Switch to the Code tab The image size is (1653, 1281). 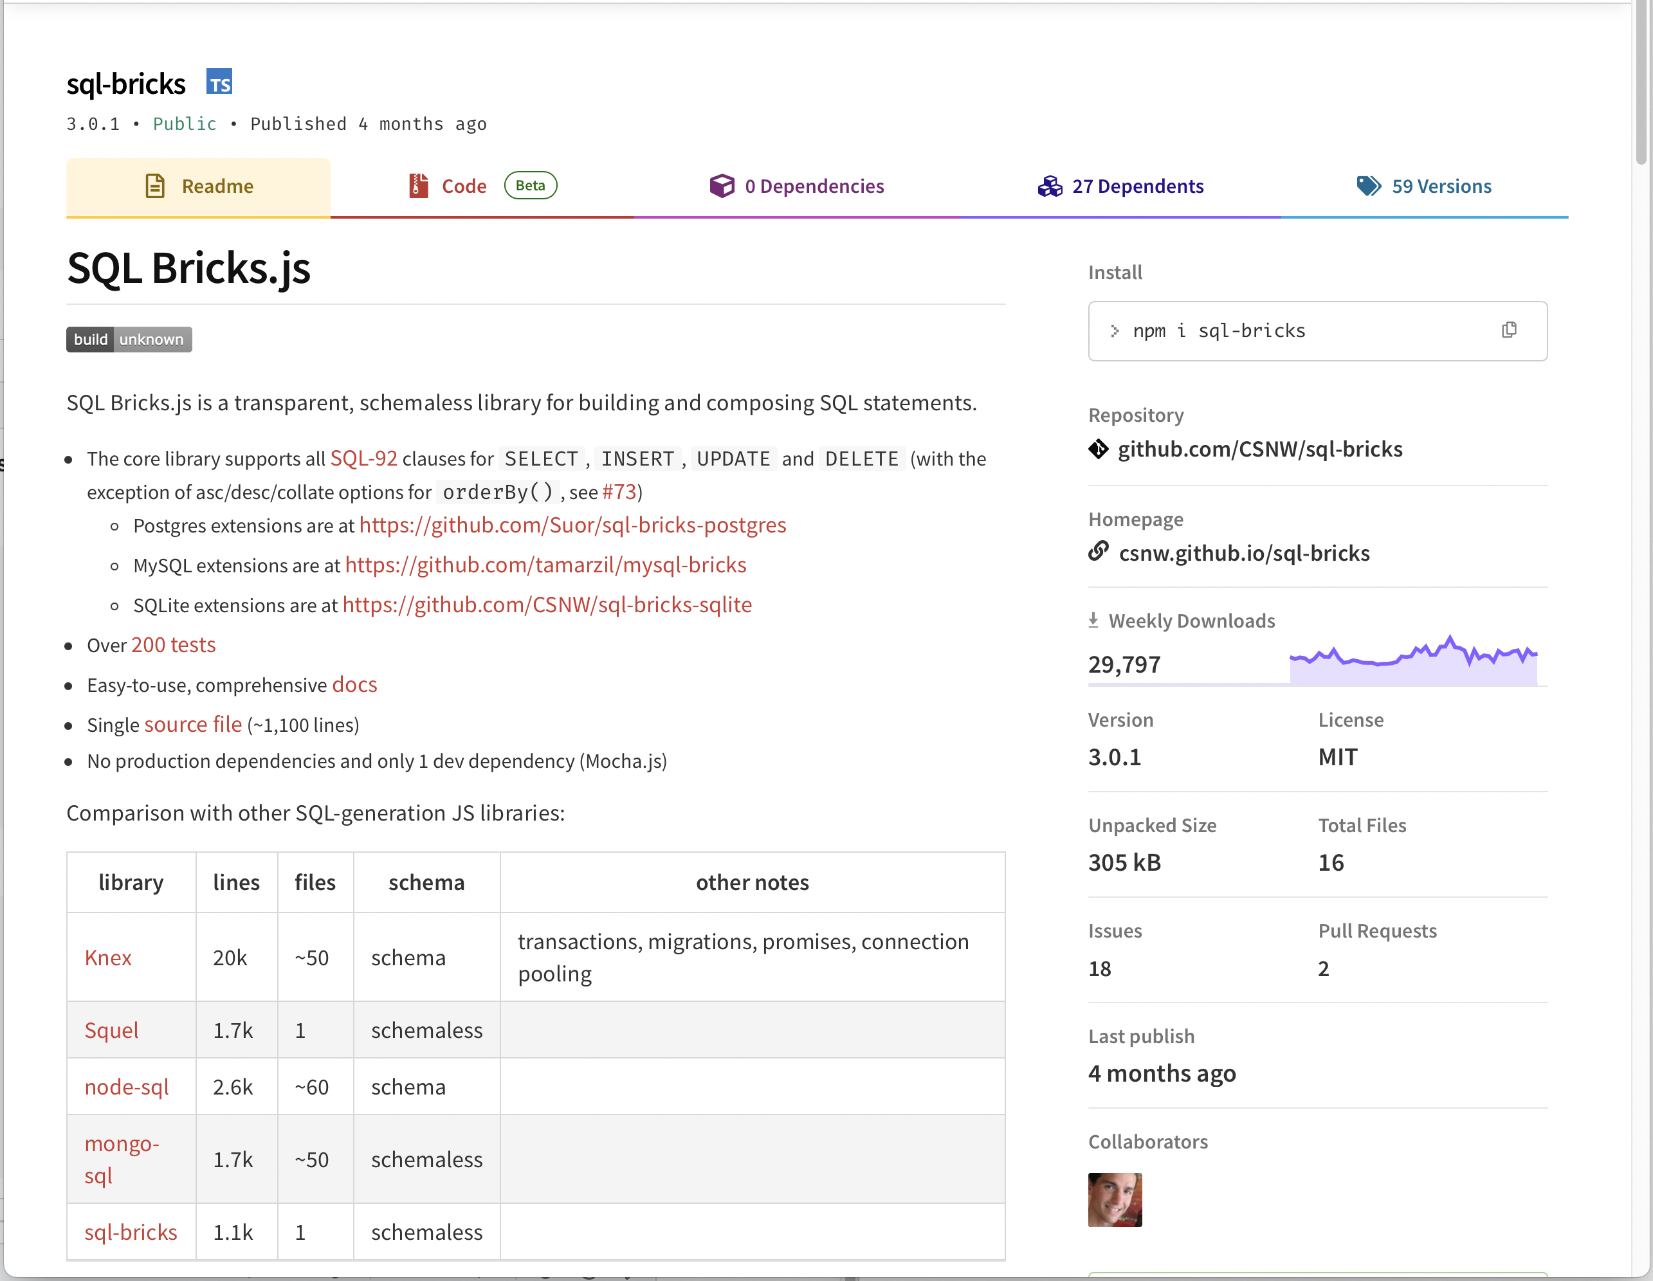pyautogui.click(x=482, y=187)
